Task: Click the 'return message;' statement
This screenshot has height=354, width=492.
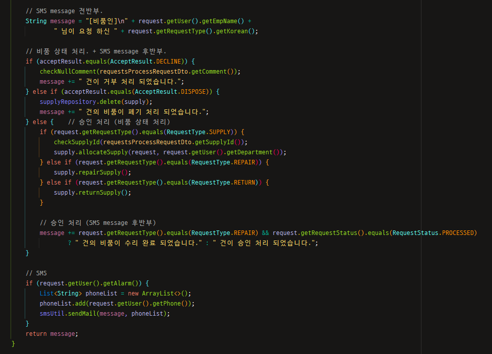Action: point(52,334)
